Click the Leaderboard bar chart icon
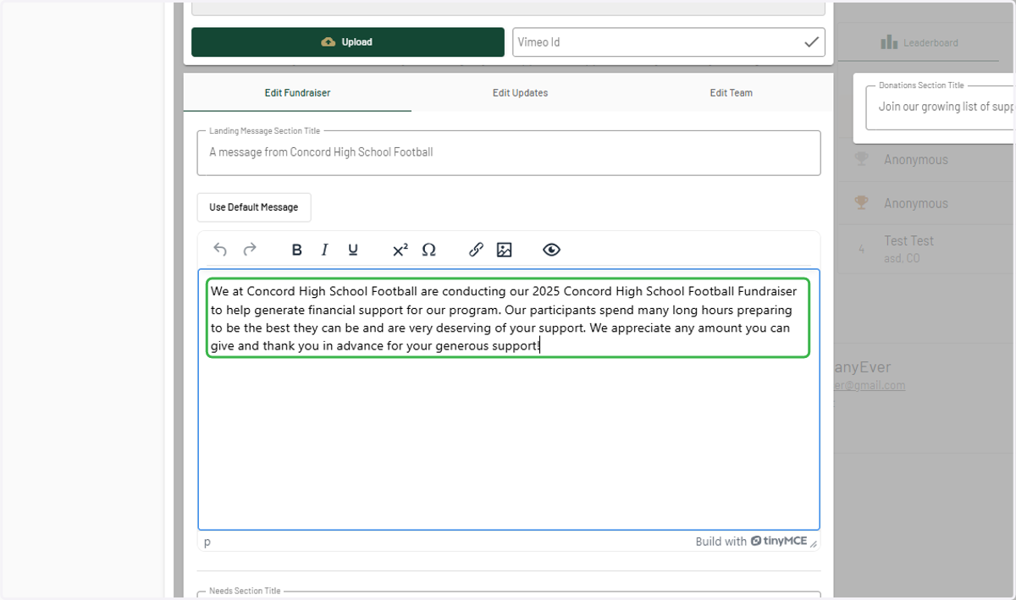Screen dimensions: 1016x600 888,42
